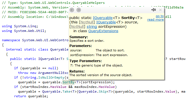
Task: Click the '// Type:' comment line
Action: [53, 3]
